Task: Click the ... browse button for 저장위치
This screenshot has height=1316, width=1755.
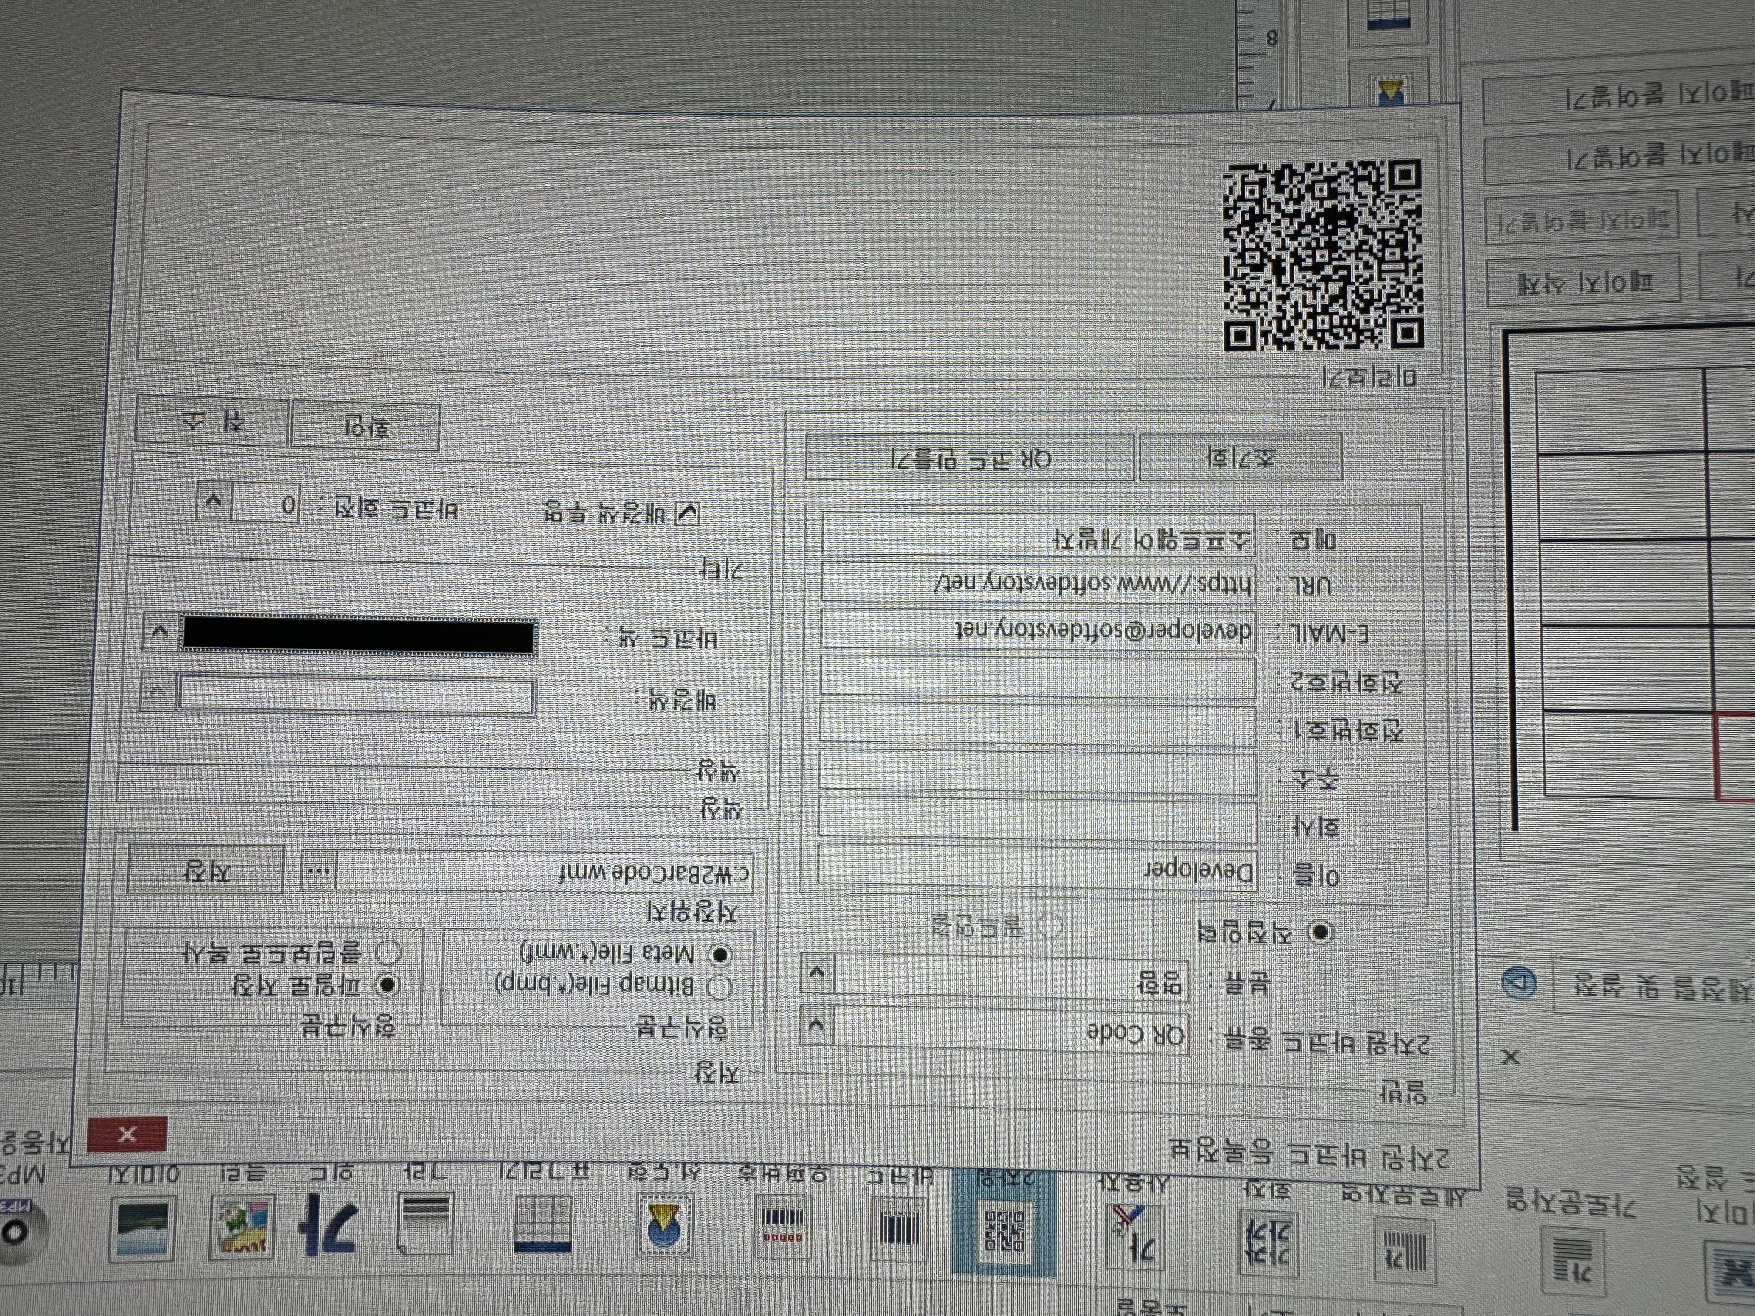Action: tap(319, 871)
